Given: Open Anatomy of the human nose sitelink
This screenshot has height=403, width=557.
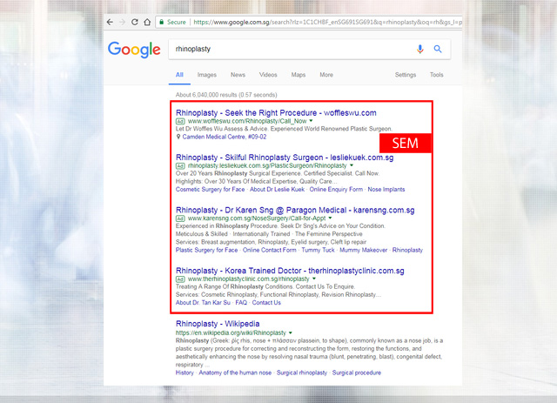Looking at the screenshot, I should coord(235,373).
